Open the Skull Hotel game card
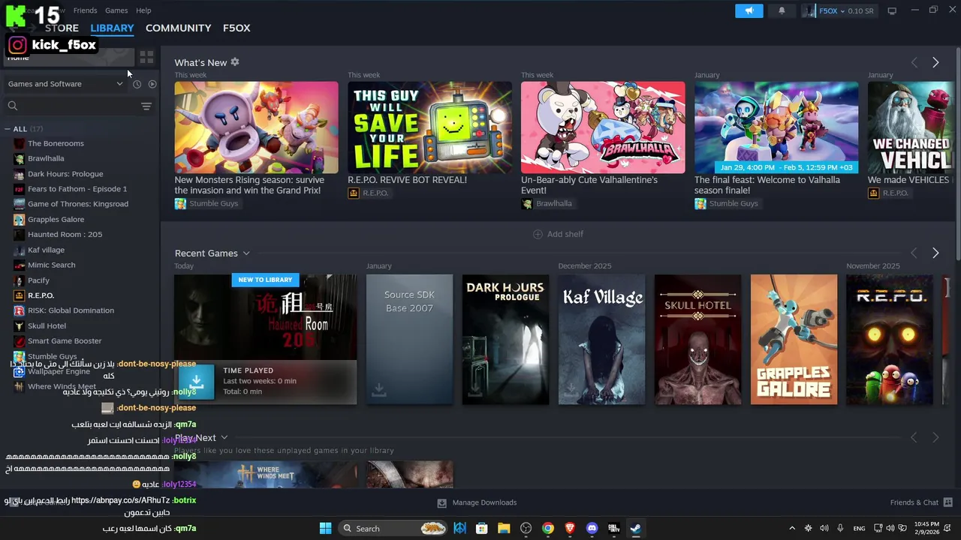Screen dimensions: 961x540 point(697,339)
